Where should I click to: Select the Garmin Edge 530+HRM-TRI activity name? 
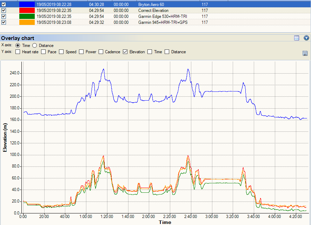(x=163, y=16)
